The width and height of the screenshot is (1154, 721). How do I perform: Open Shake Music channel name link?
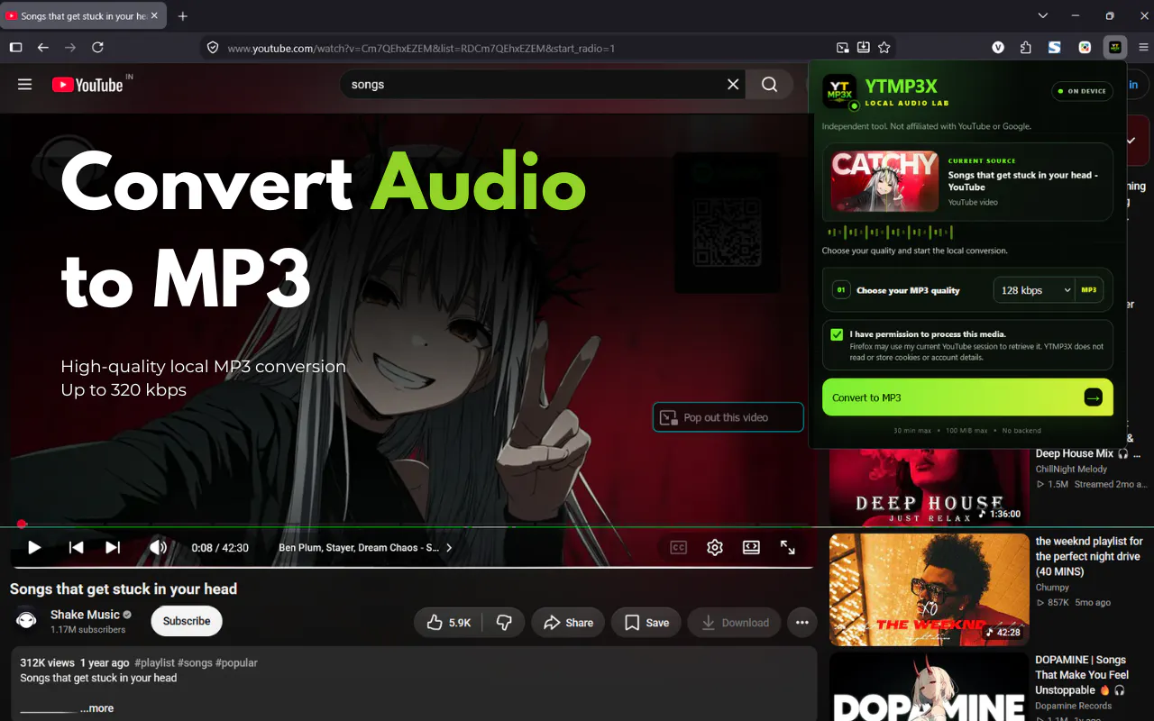click(x=85, y=615)
